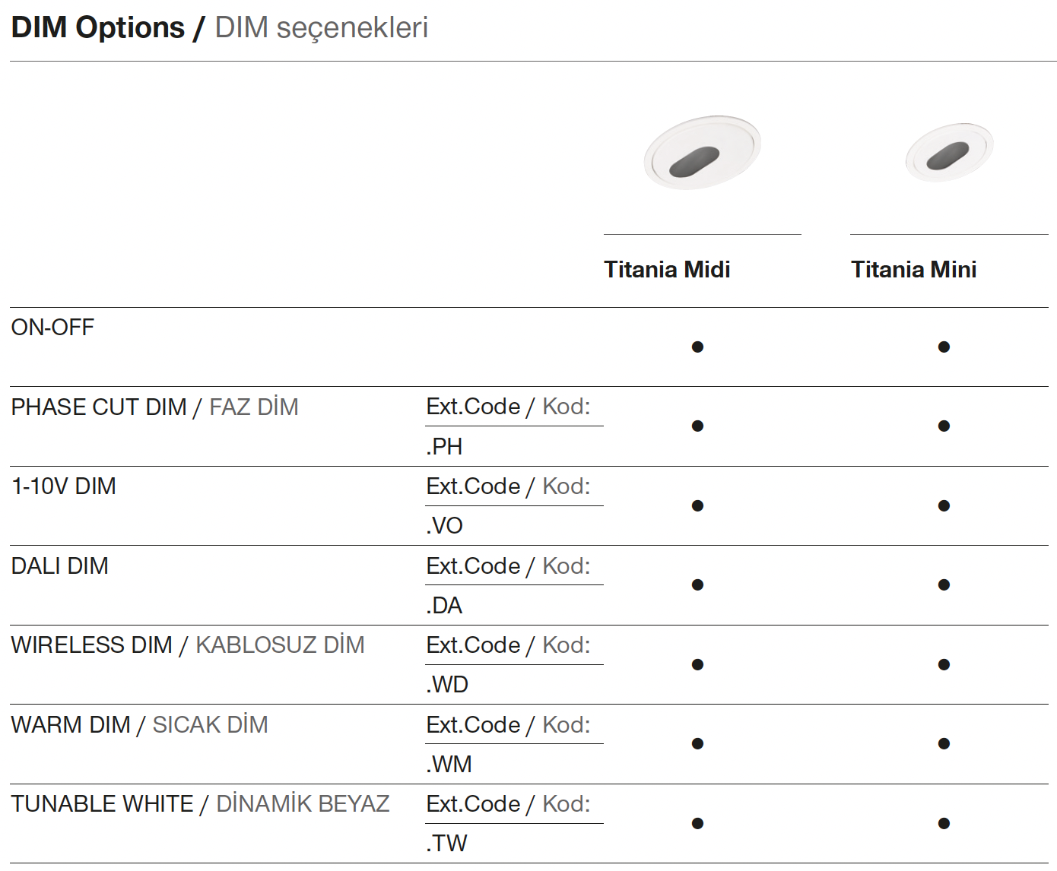Click Warm Dim dot under Titania Midi
The image size is (1057, 871).
point(697,744)
